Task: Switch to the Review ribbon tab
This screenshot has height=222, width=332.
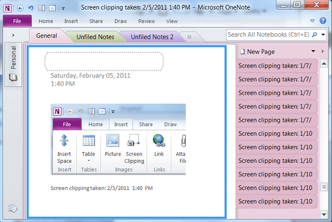Action: (x=146, y=21)
